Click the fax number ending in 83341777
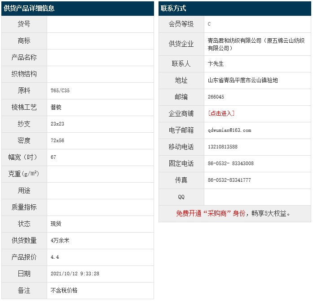Viewport: 313px width, 301px height. [229, 180]
